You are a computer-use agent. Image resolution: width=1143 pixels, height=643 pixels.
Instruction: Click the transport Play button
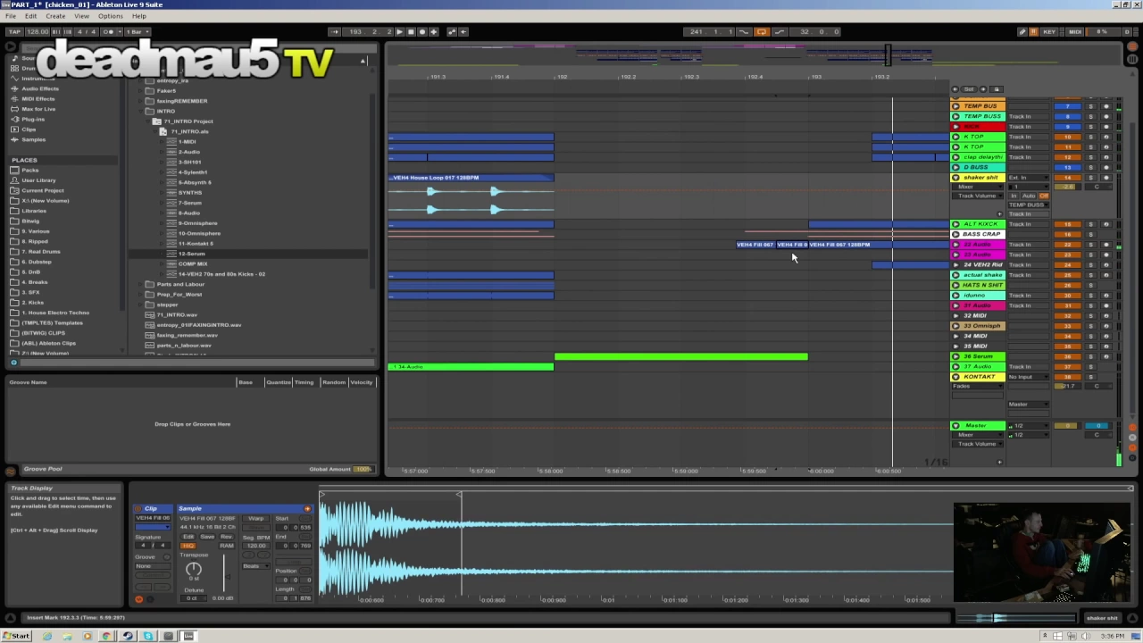click(x=399, y=31)
